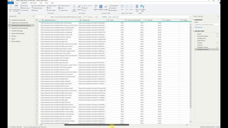Switch to the Tools tab

(x=46, y=3)
